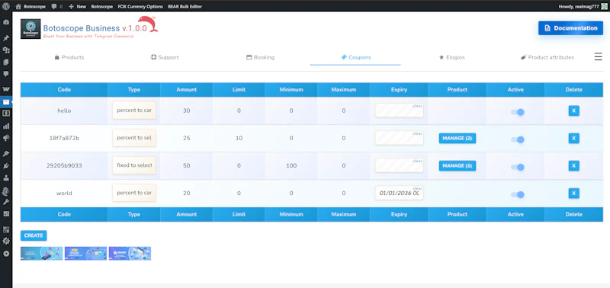
Task: Open BEAR Bulk Editor in admin bar
Action: tap(185, 6)
